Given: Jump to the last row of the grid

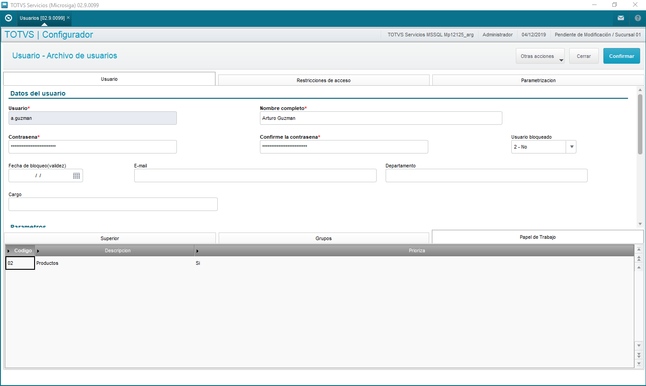Looking at the screenshot, I should [x=639, y=364].
